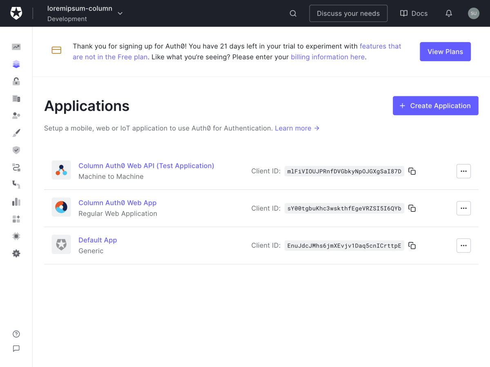Image resolution: width=490 pixels, height=367 pixels.
Task: Open Actions flow icon in sidebar
Action: click(x=16, y=167)
